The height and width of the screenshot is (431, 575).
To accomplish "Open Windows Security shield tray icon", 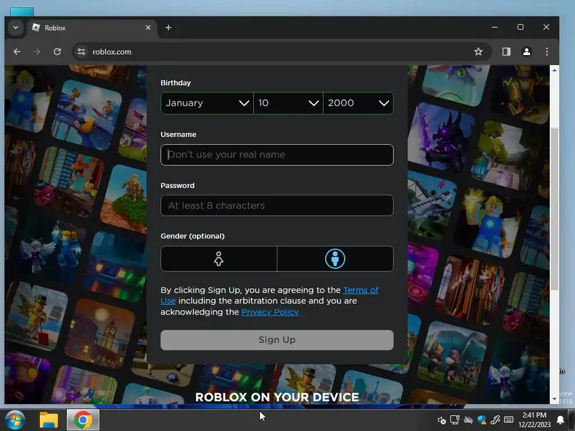I will point(482,420).
